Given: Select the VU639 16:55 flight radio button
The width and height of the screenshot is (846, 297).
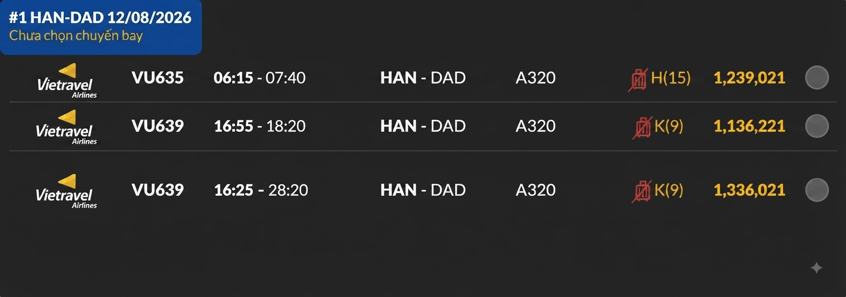Looking at the screenshot, I should coord(817,126).
